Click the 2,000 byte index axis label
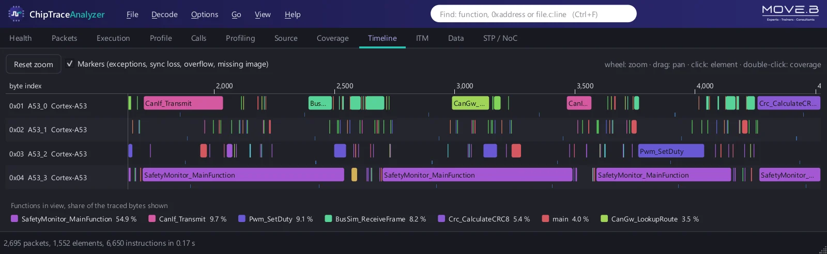This screenshot has height=254, width=827. tap(224, 86)
